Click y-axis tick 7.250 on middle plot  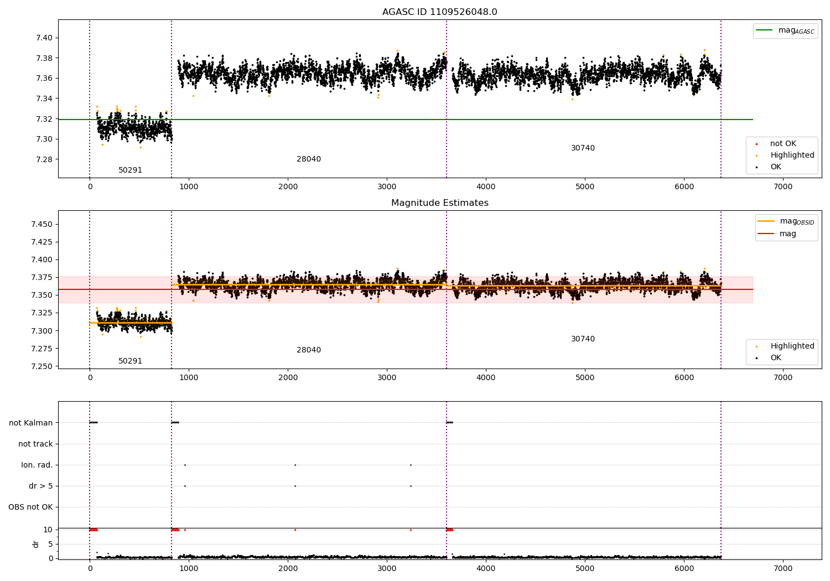(x=42, y=366)
